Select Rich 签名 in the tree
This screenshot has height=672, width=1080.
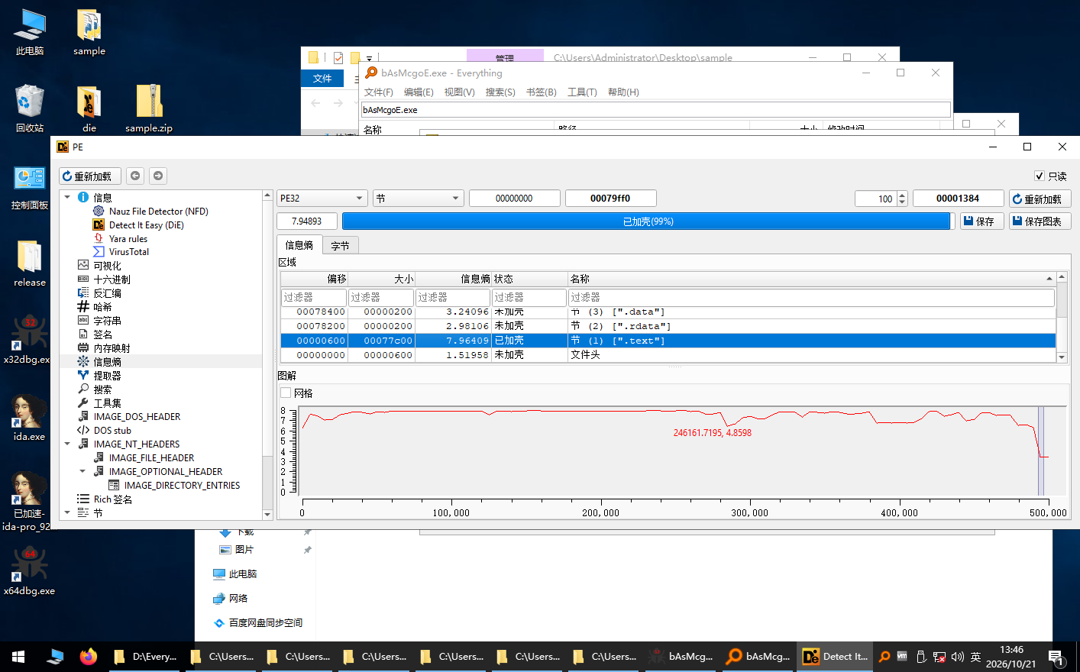coord(113,499)
